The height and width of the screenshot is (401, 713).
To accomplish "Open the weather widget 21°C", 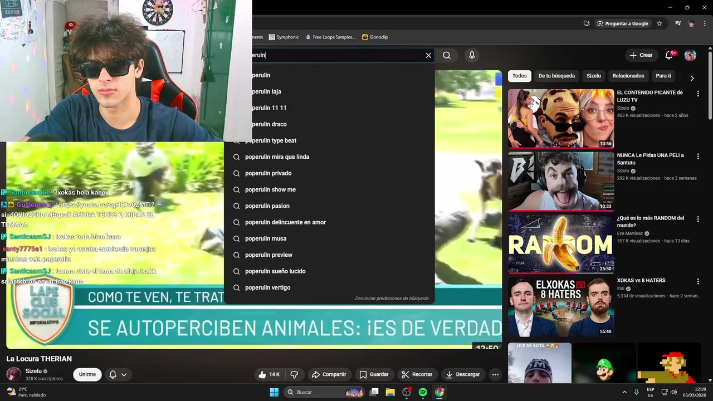I will click(x=27, y=392).
